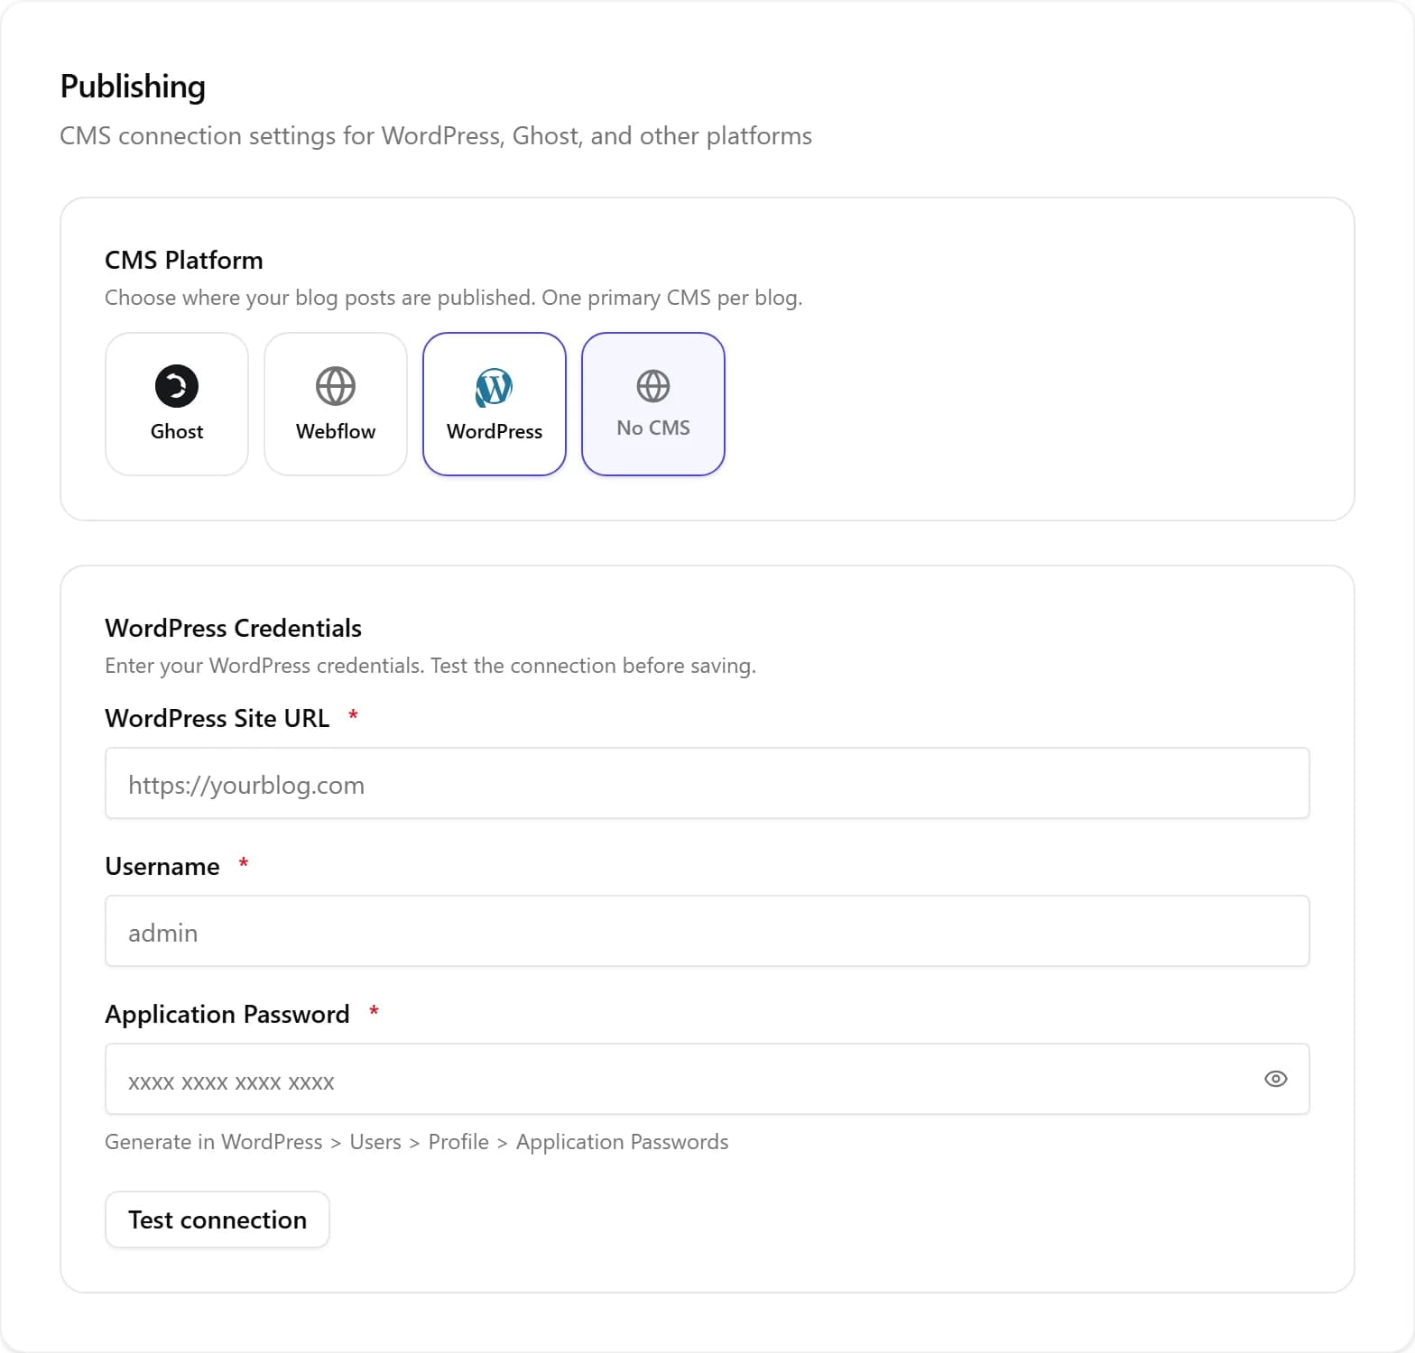Focus the WordPress Site URL field
This screenshot has height=1353, width=1415.
click(x=707, y=783)
